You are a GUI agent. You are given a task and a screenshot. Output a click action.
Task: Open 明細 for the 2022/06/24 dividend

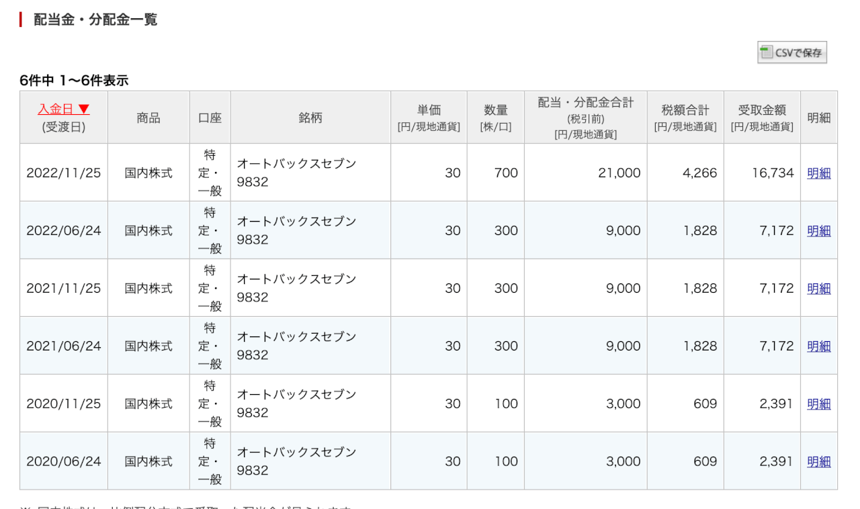pos(818,231)
